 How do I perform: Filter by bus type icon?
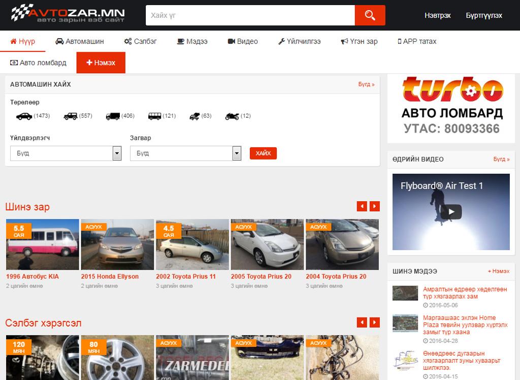(154, 116)
